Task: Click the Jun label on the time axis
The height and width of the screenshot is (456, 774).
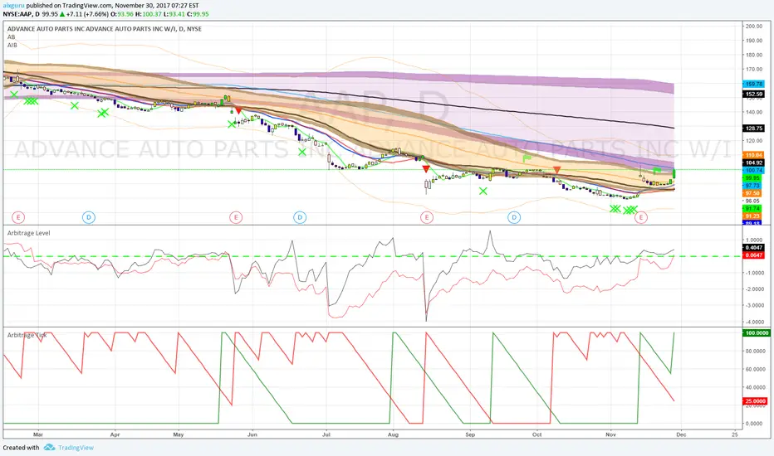Action: point(252,434)
